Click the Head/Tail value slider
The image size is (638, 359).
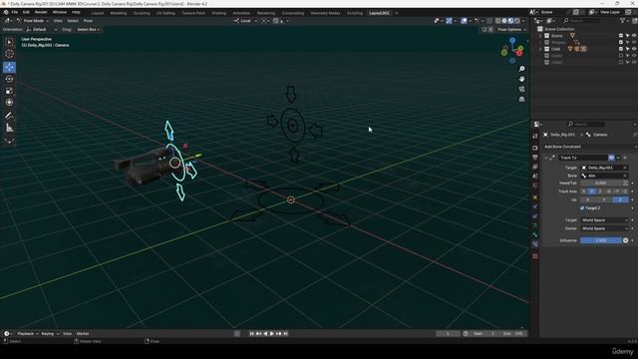601,183
